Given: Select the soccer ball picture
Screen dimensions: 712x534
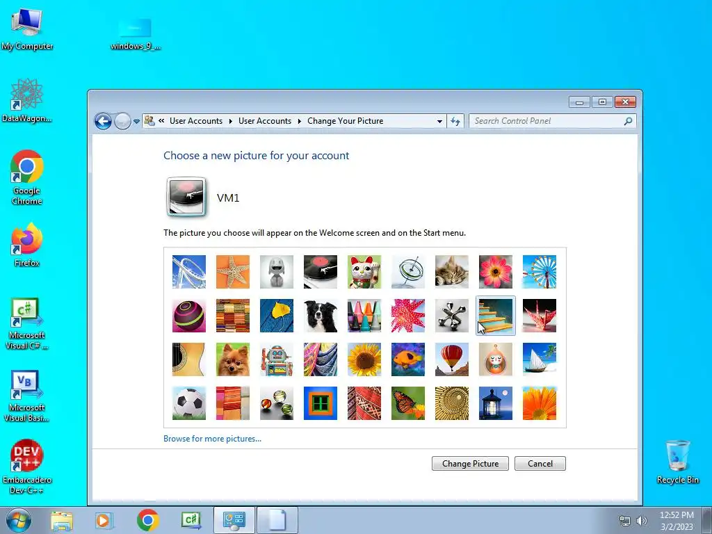Looking at the screenshot, I should click(x=189, y=403).
